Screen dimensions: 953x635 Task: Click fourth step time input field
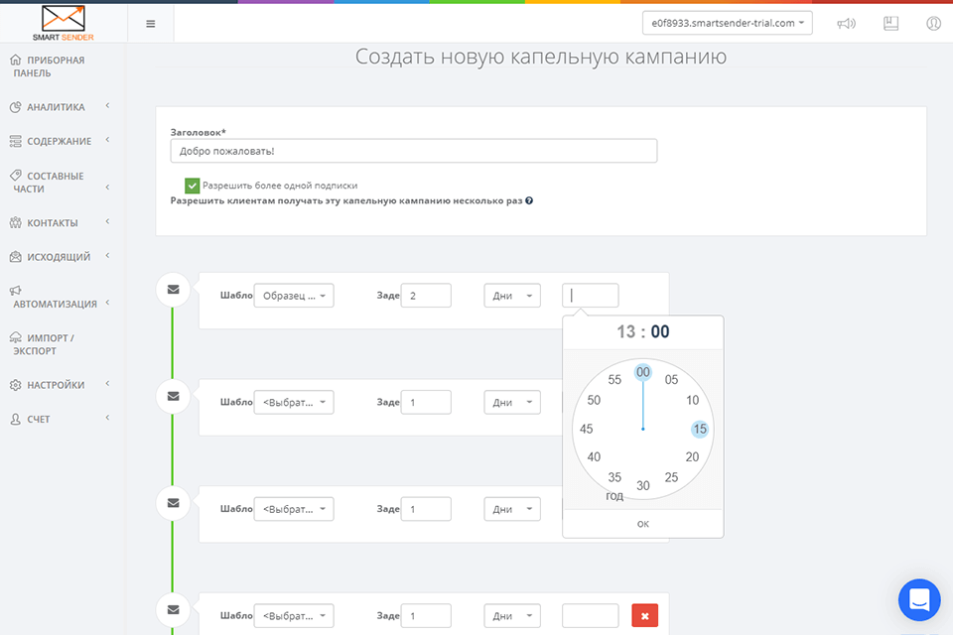590,615
